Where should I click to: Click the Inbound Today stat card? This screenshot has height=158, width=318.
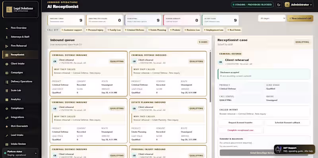[66, 20]
